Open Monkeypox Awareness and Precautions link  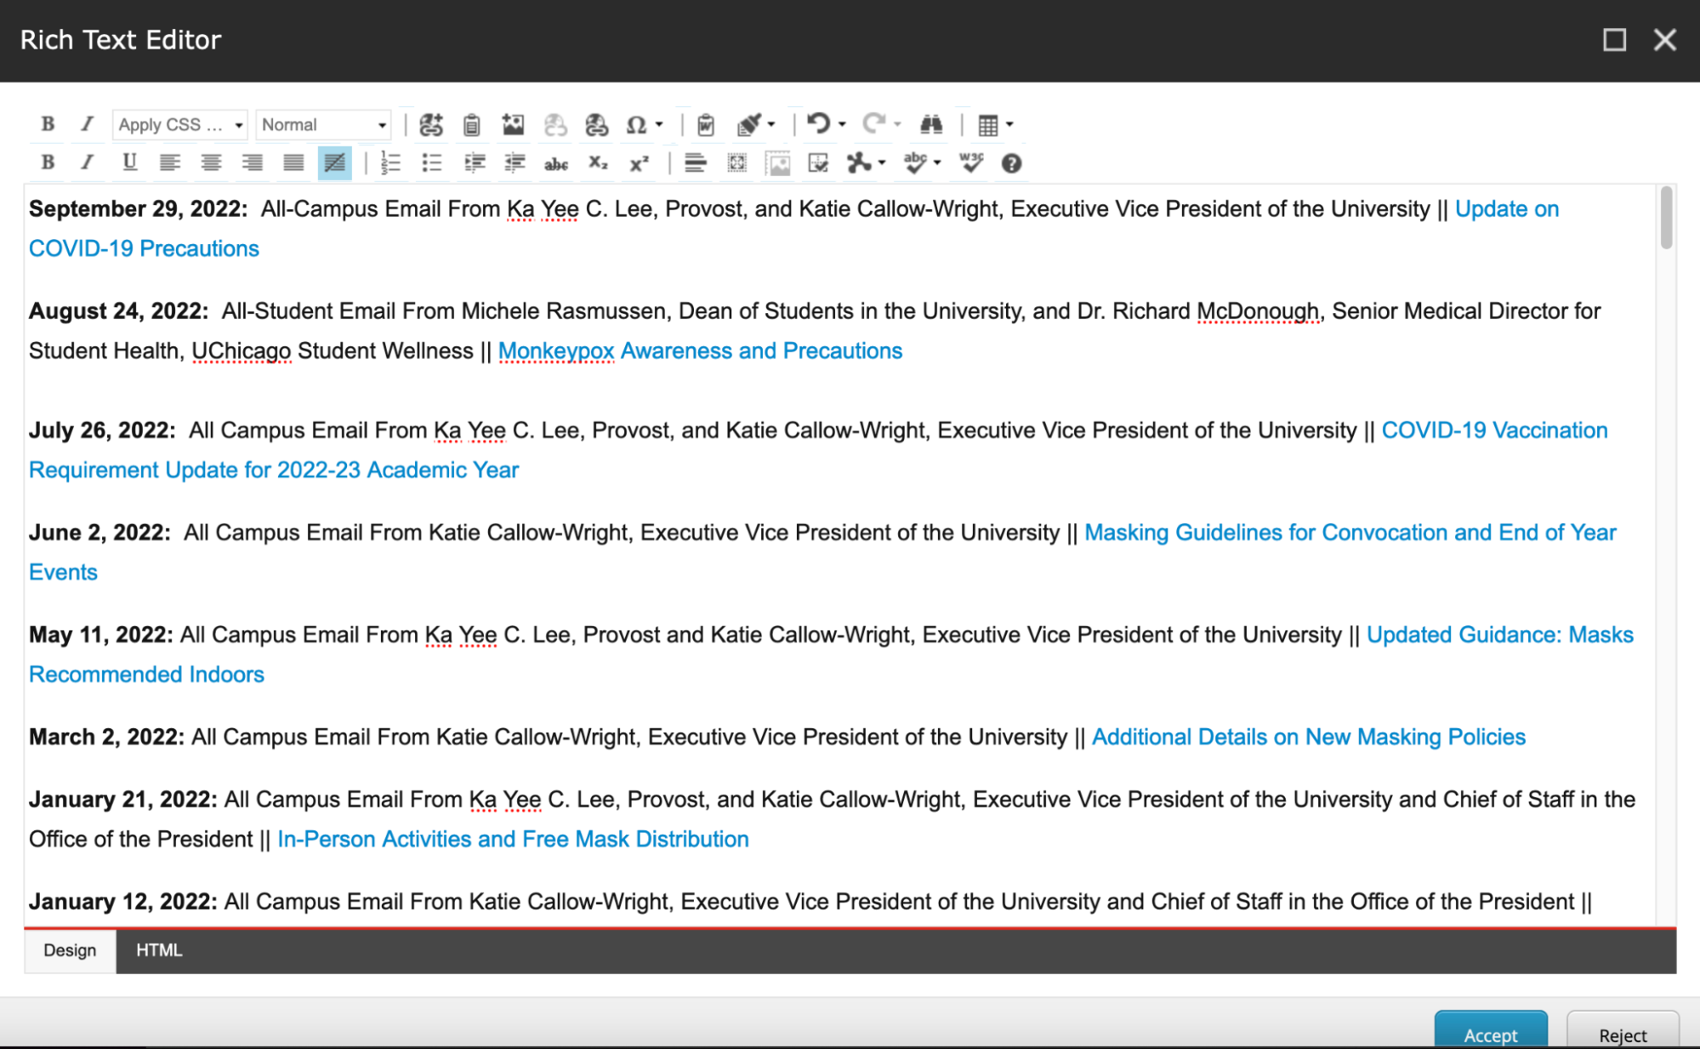pyautogui.click(x=700, y=351)
